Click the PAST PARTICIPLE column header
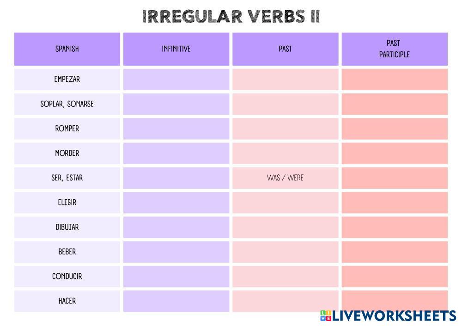Viewport: 462px width, 327px height. point(394,49)
